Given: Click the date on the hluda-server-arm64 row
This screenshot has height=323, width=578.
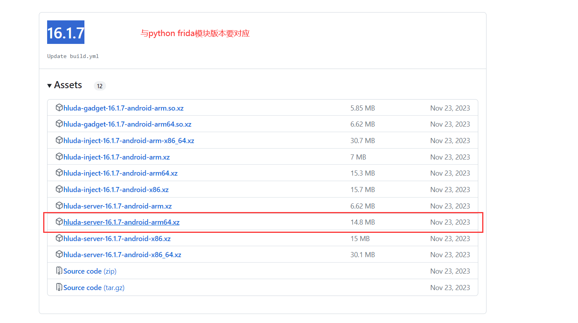Looking at the screenshot, I should point(450,222).
